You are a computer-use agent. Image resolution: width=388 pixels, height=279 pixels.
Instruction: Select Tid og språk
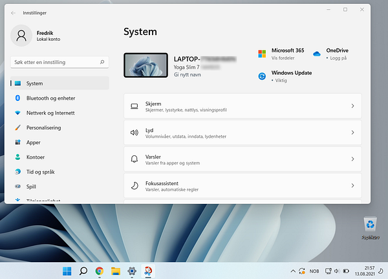pyautogui.click(x=40, y=172)
